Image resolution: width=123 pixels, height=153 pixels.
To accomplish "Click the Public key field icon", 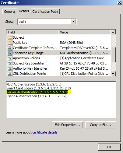I will click(x=10, y=43).
